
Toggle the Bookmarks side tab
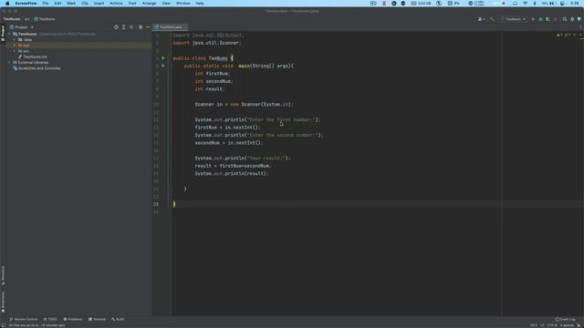pos(3,302)
